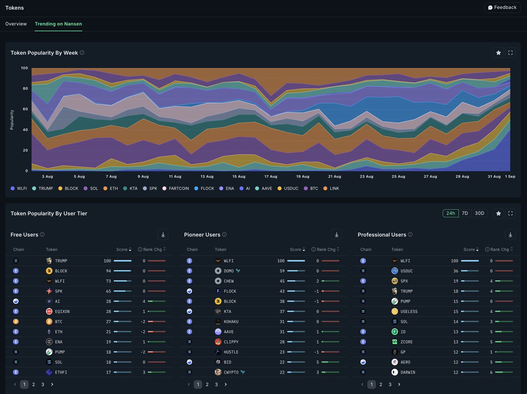
Task: Click ETHFI token icon in Free Users
Action: pos(49,372)
